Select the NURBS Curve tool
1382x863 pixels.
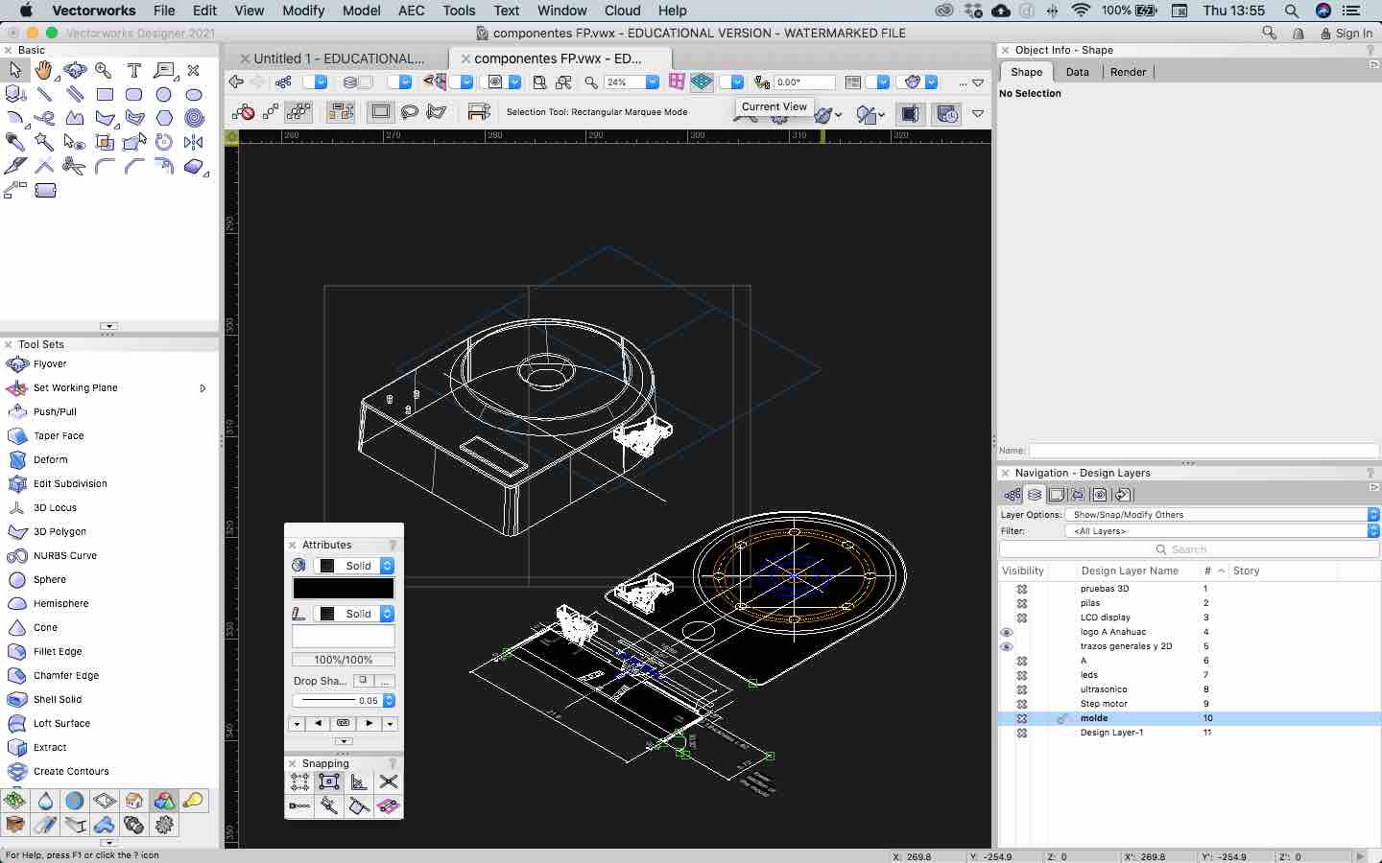(x=64, y=555)
